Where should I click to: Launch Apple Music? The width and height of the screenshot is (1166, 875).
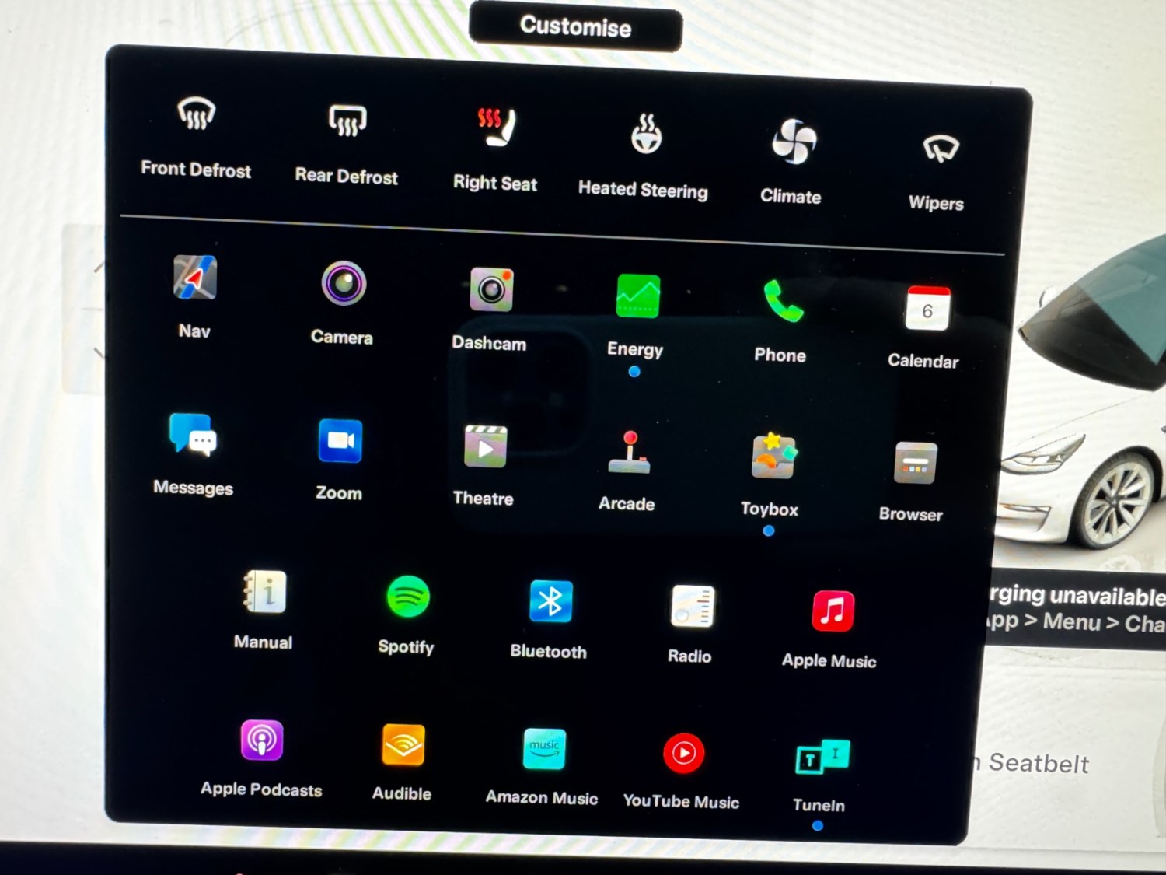coord(833,611)
